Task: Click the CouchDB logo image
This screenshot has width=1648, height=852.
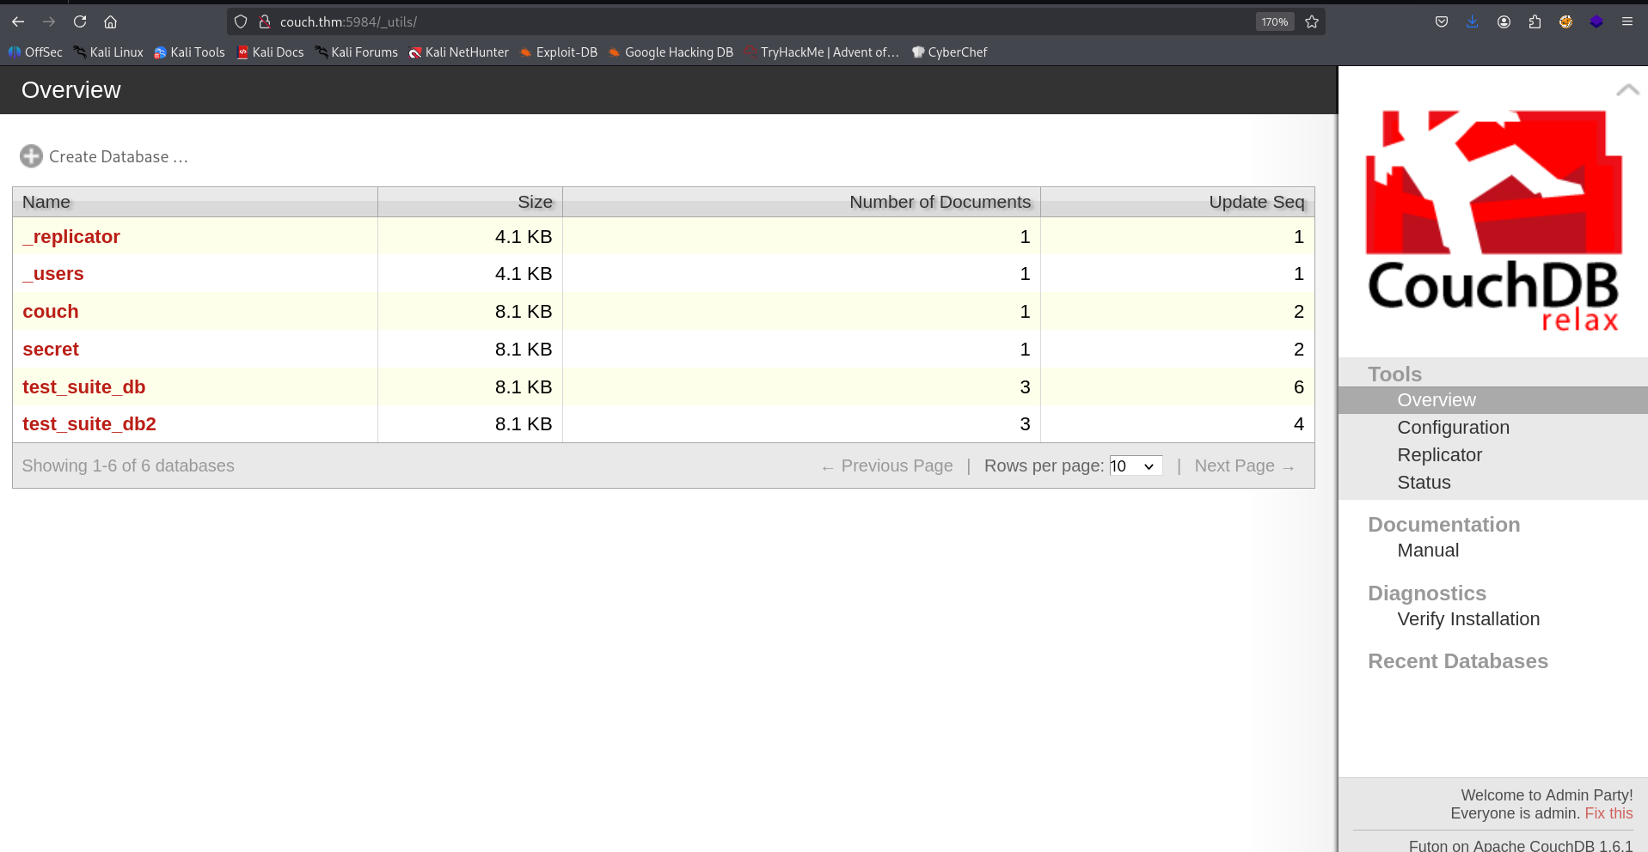Action: pyautogui.click(x=1493, y=220)
